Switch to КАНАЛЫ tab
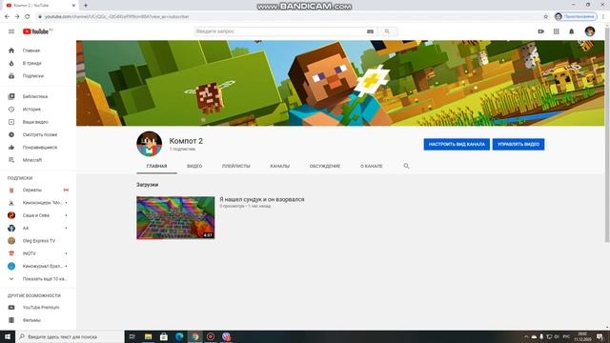 279,166
